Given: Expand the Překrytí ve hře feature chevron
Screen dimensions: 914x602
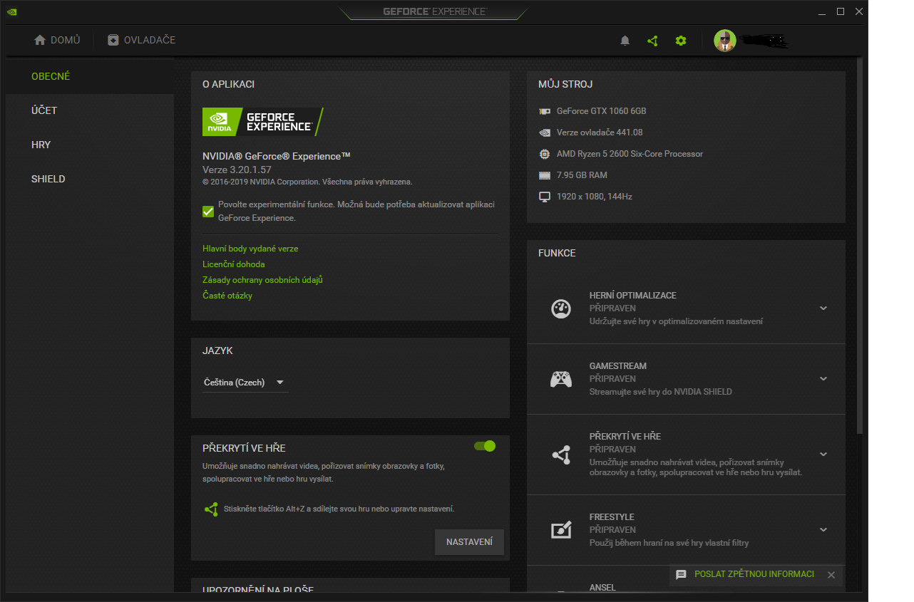Looking at the screenshot, I should (823, 455).
